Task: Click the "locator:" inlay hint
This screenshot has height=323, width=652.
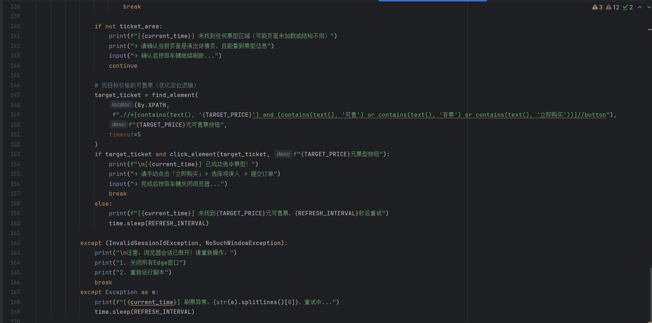Action: pyautogui.click(x=121, y=105)
